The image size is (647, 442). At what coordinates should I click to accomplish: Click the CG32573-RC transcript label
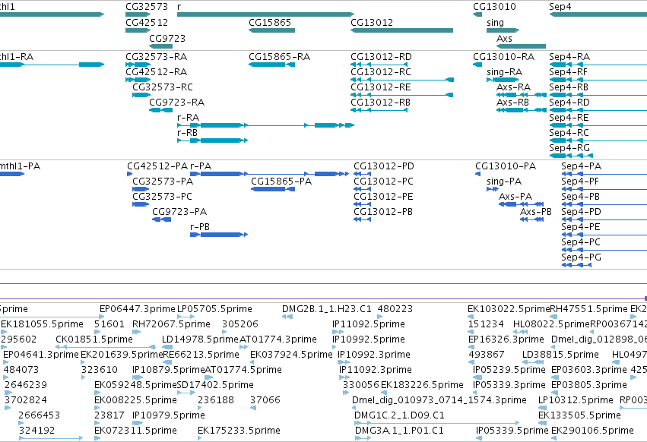[163, 87]
